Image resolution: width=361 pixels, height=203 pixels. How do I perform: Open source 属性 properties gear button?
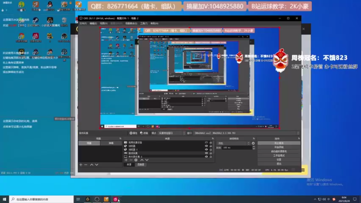133,133
